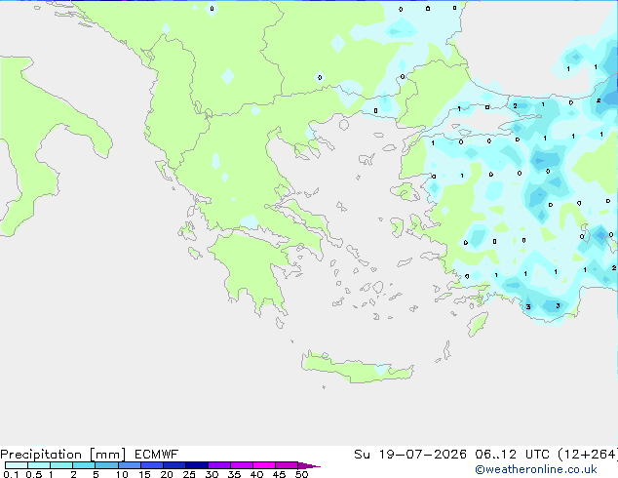
Task: Click the Peloponnese peninsula on the map
Action: (252, 268)
